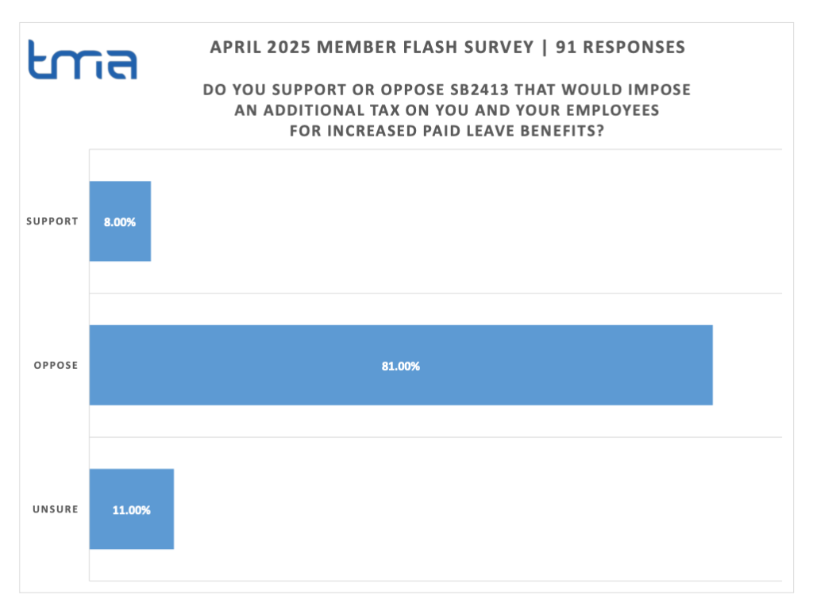The image size is (813, 614).
Task: Click empty plot area beside Unsure bar
Action: tap(477, 508)
